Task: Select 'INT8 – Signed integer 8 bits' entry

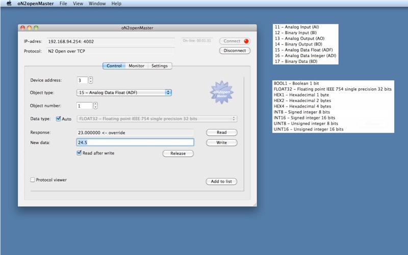Action: point(302,112)
